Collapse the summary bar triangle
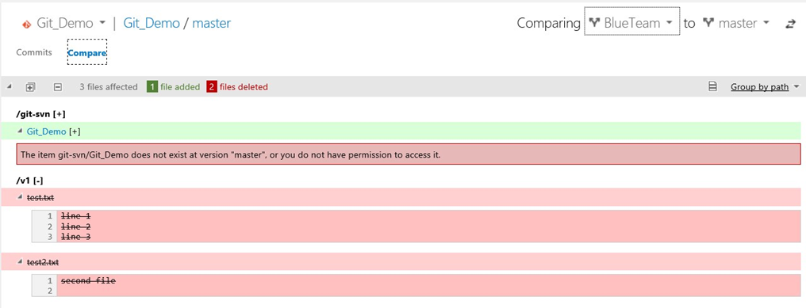The image size is (806, 308). [10, 87]
